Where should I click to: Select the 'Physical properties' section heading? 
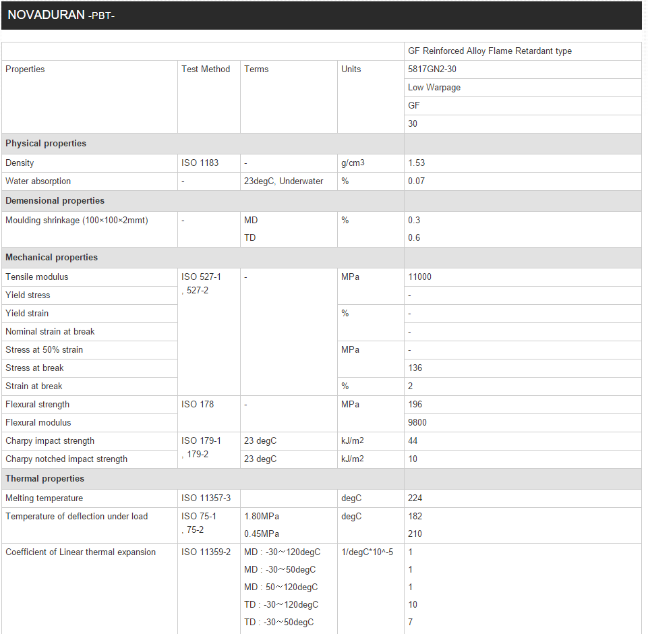[45, 144]
